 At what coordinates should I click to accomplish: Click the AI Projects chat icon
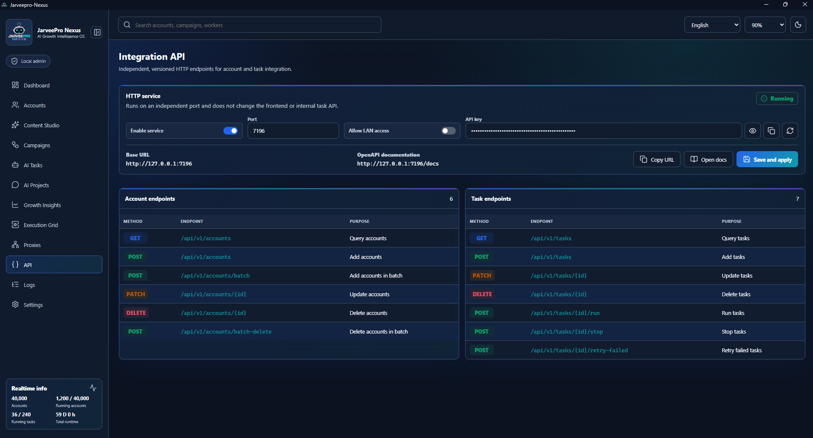15,185
